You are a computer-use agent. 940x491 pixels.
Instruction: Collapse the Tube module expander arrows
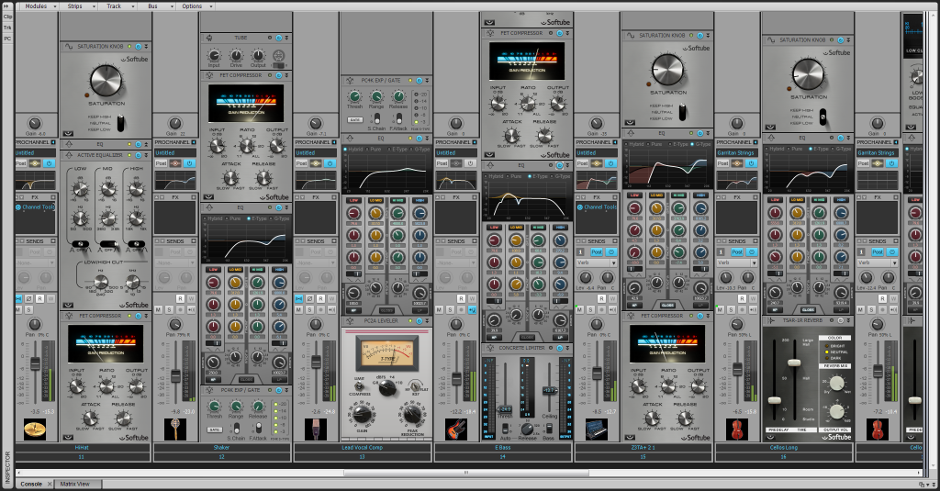(x=286, y=38)
